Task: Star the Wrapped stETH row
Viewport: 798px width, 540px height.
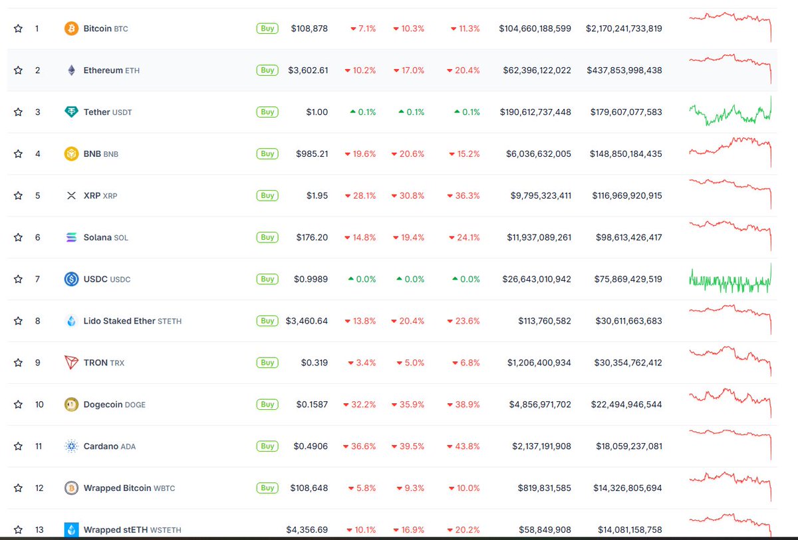Action: (19, 530)
